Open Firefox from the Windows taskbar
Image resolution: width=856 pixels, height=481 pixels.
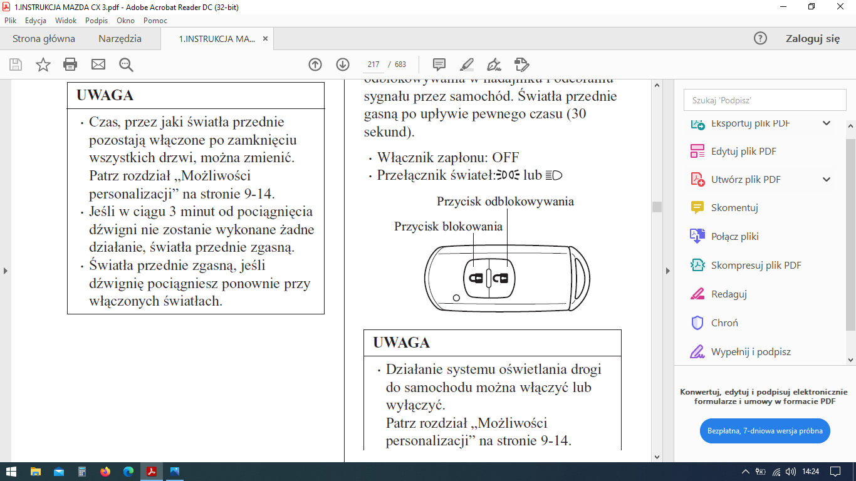[x=105, y=472]
